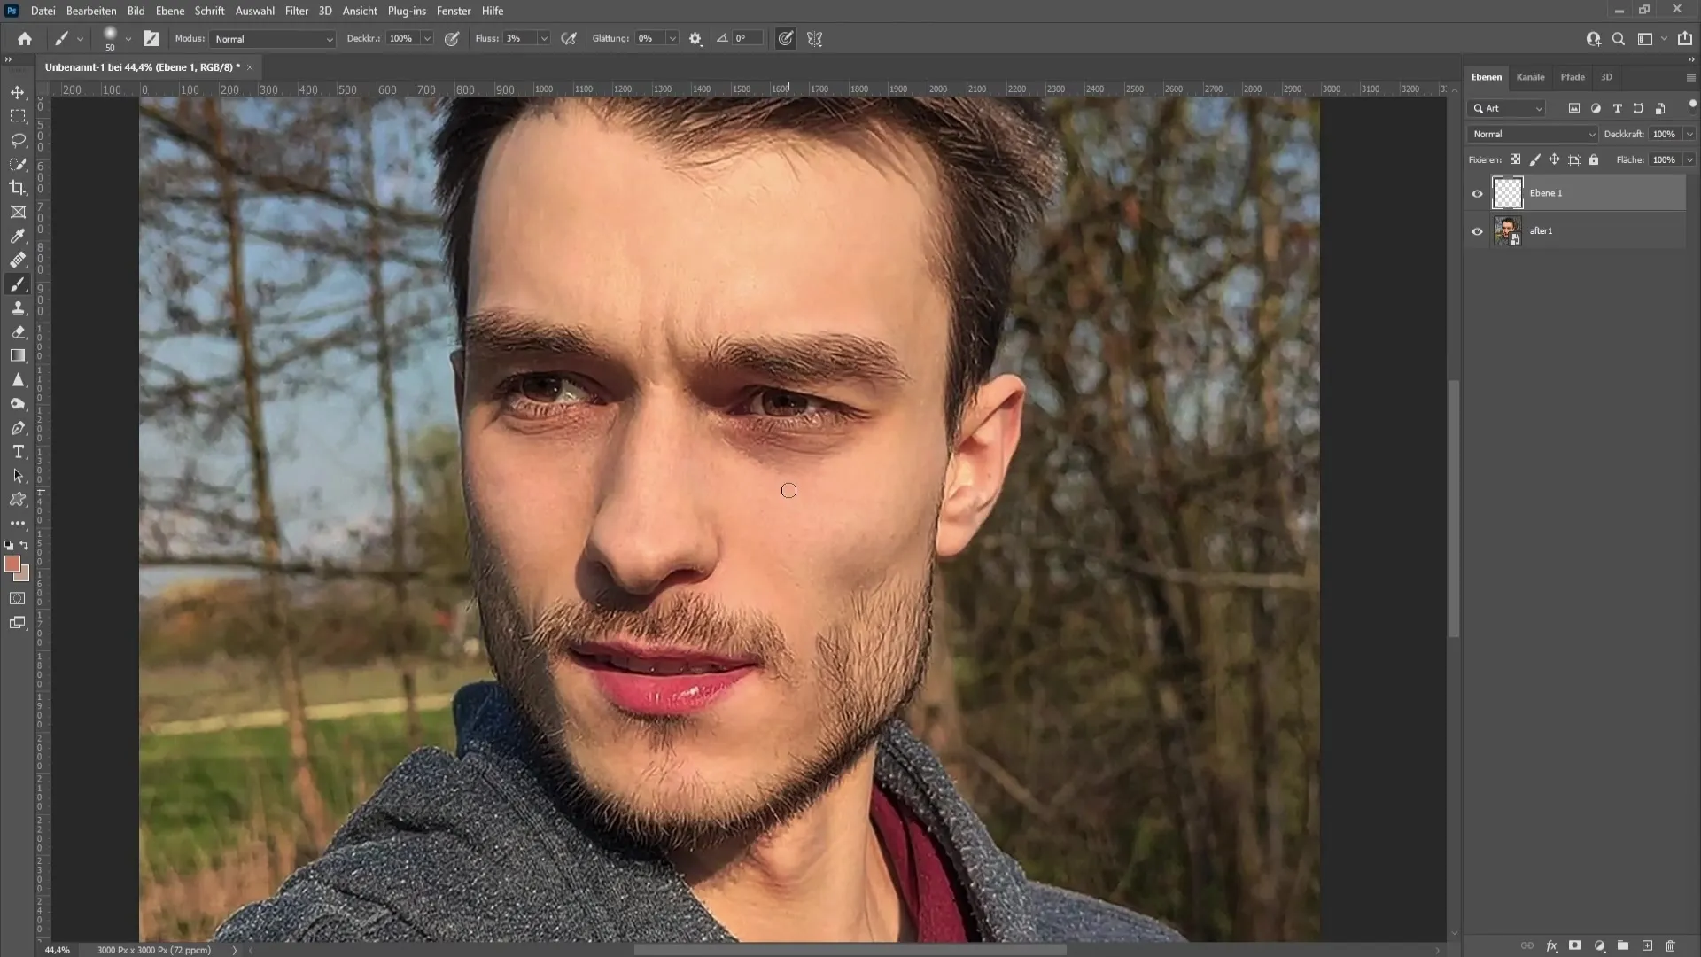Click the Ebene 1 layer thumbnail
Image resolution: width=1701 pixels, height=957 pixels.
(1506, 193)
